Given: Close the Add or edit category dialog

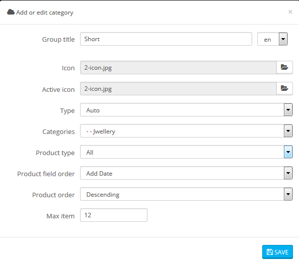Looking at the screenshot, I should [290, 12].
